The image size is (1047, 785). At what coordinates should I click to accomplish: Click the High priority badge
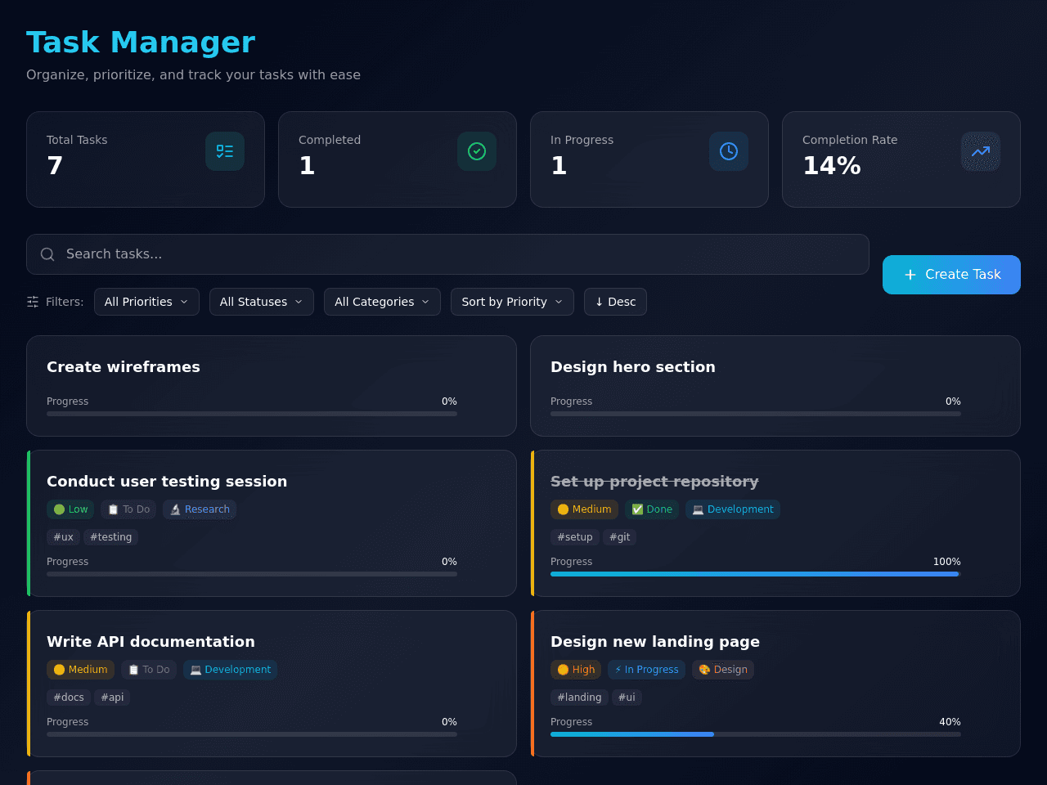point(576,670)
